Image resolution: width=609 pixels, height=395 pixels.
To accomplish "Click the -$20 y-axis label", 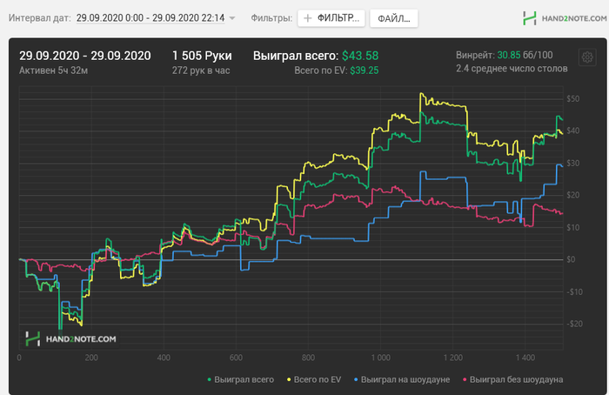I will (x=574, y=324).
